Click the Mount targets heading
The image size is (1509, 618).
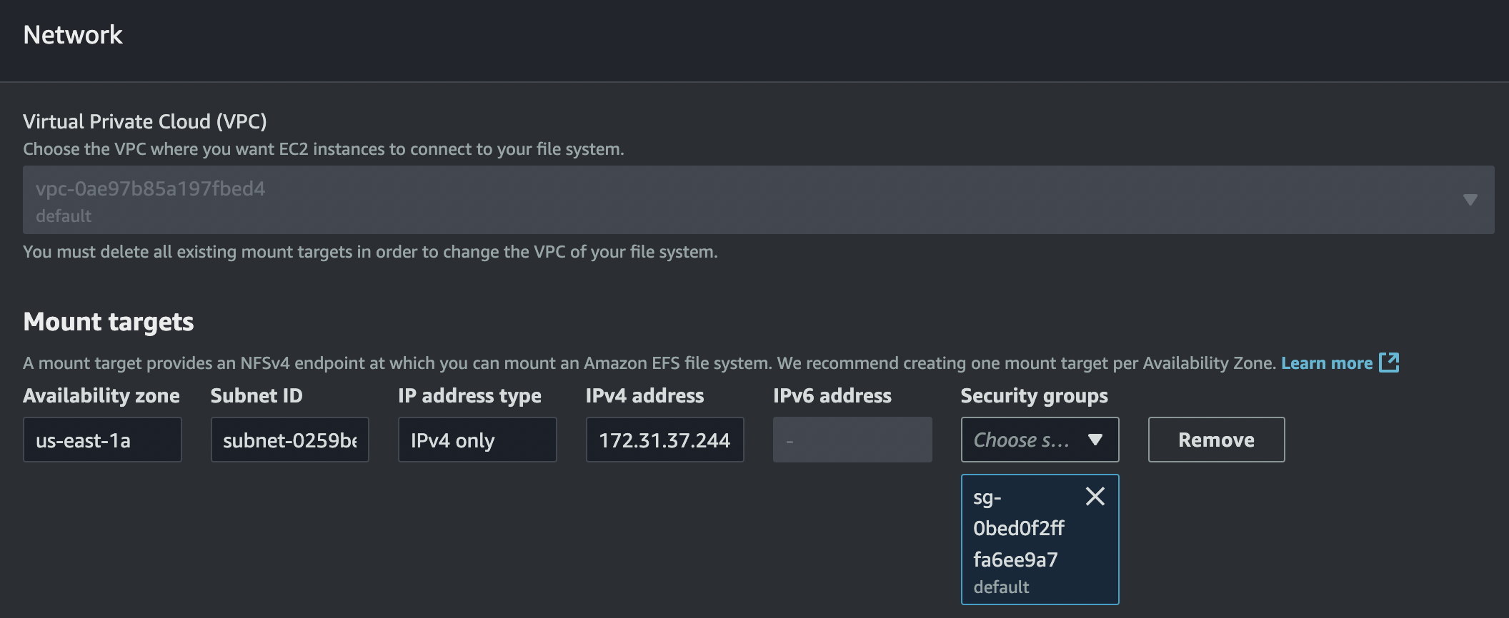pyautogui.click(x=109, y=322)
